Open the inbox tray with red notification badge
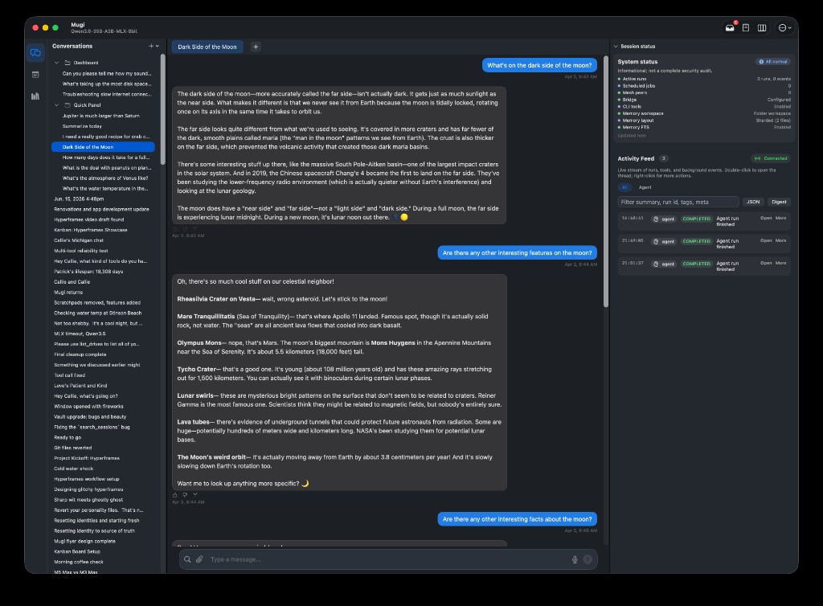 click(x=730, y=28)
